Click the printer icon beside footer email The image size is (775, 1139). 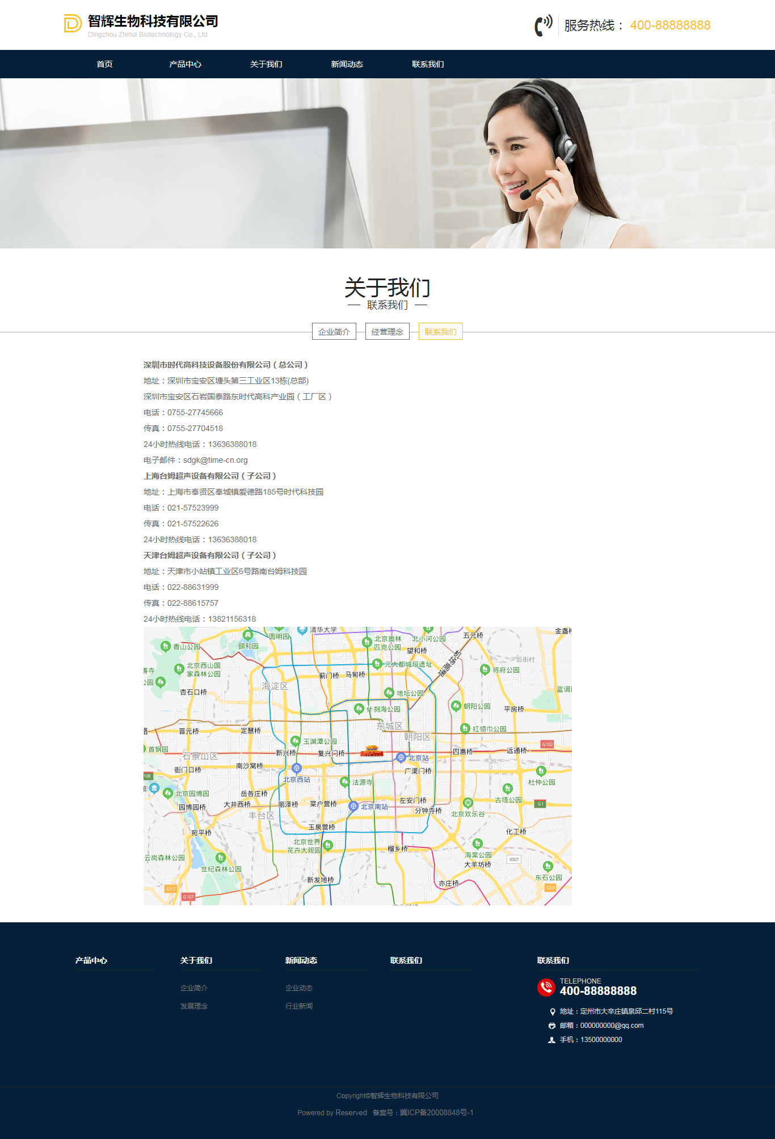tap(552, 1026)
